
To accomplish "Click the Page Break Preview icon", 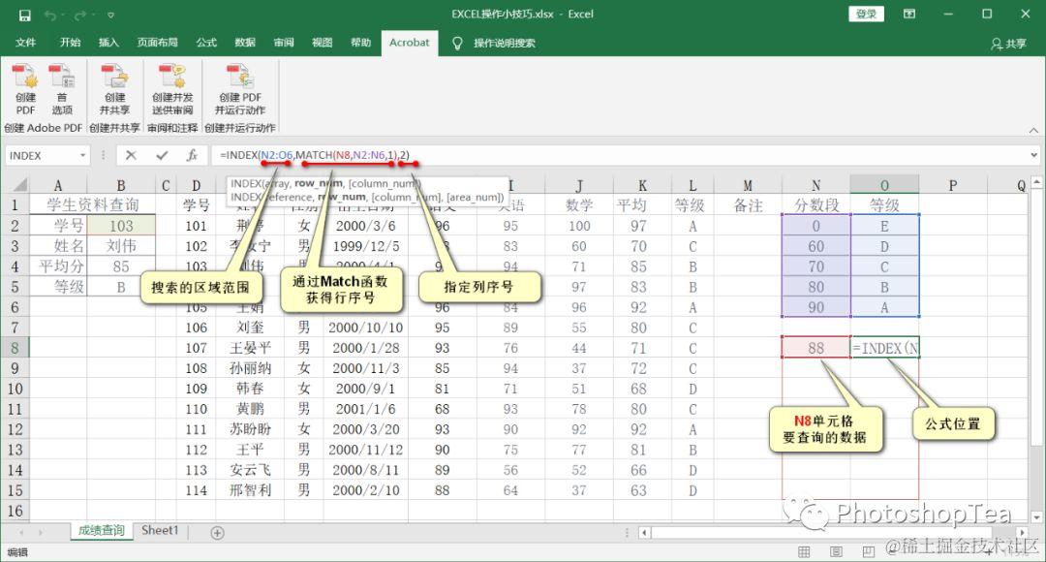I will tap(868, 551).
